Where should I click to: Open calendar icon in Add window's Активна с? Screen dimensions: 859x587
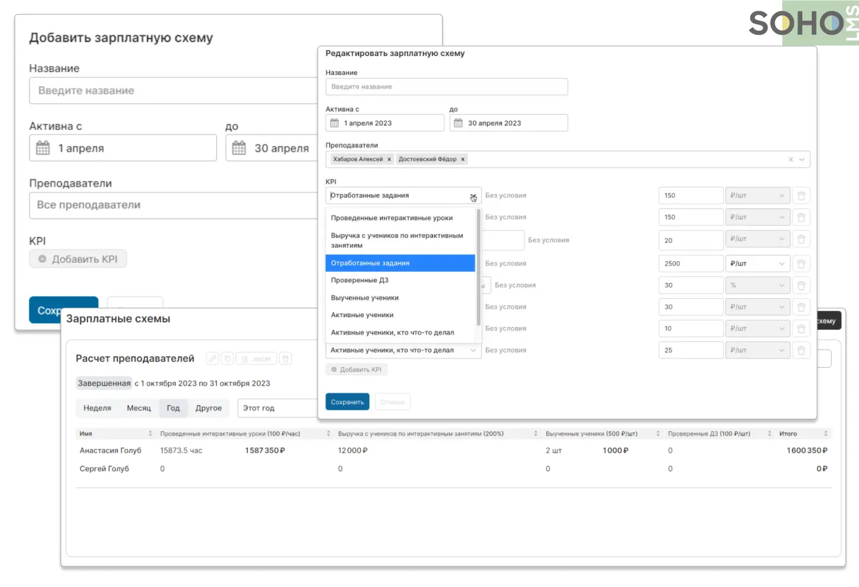[43, 148]
